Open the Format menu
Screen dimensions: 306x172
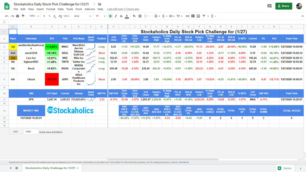[51, 9]
